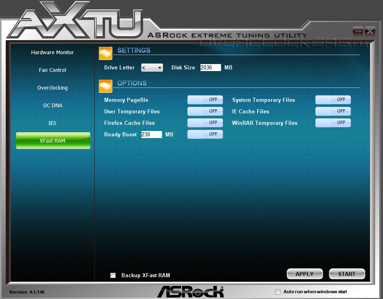Open the OC DNA section
The width and height of the screenshot is (383, 299).
[x=52, y=106]
